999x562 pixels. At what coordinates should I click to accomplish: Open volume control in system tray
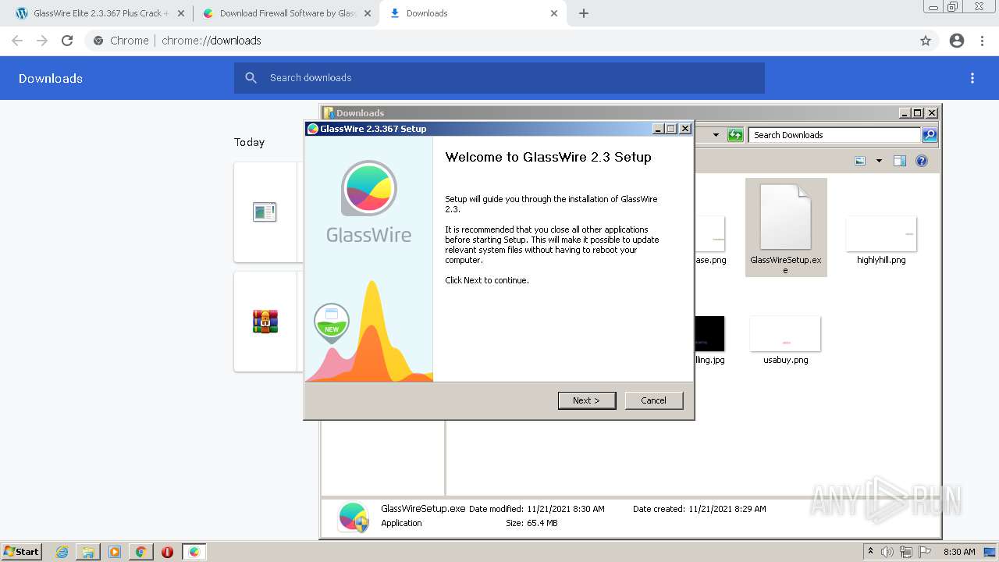coord(888,552)
